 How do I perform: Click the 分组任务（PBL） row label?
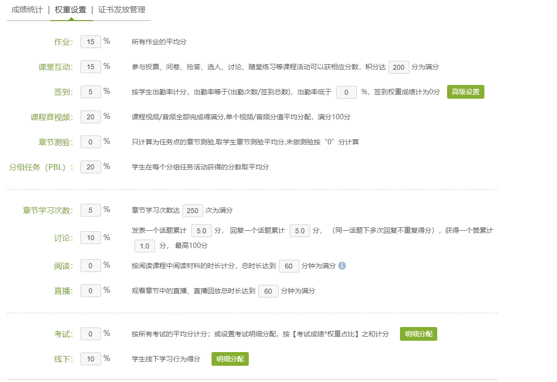(41, 167)
